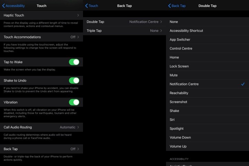Select None for Double Tap

point(207,22)
